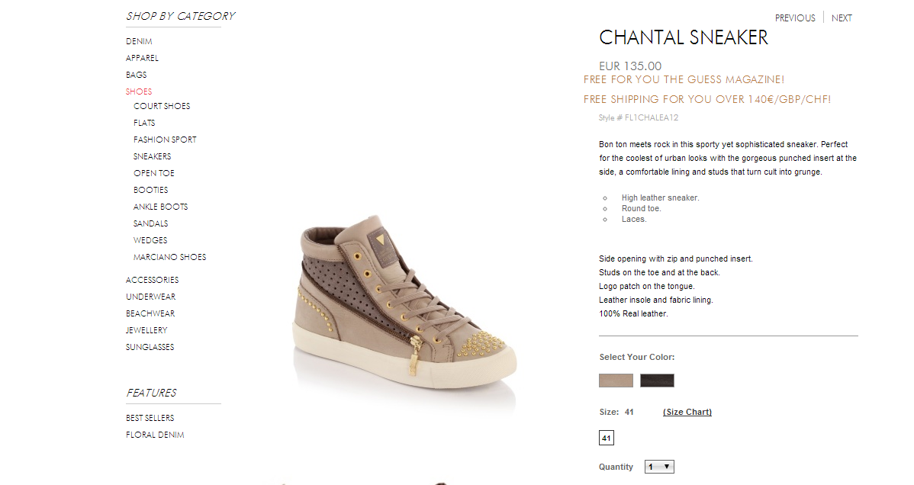Browse ANKLE BOOTS subcategory
This screenshot has height=485, width=914.
point(160,207)
